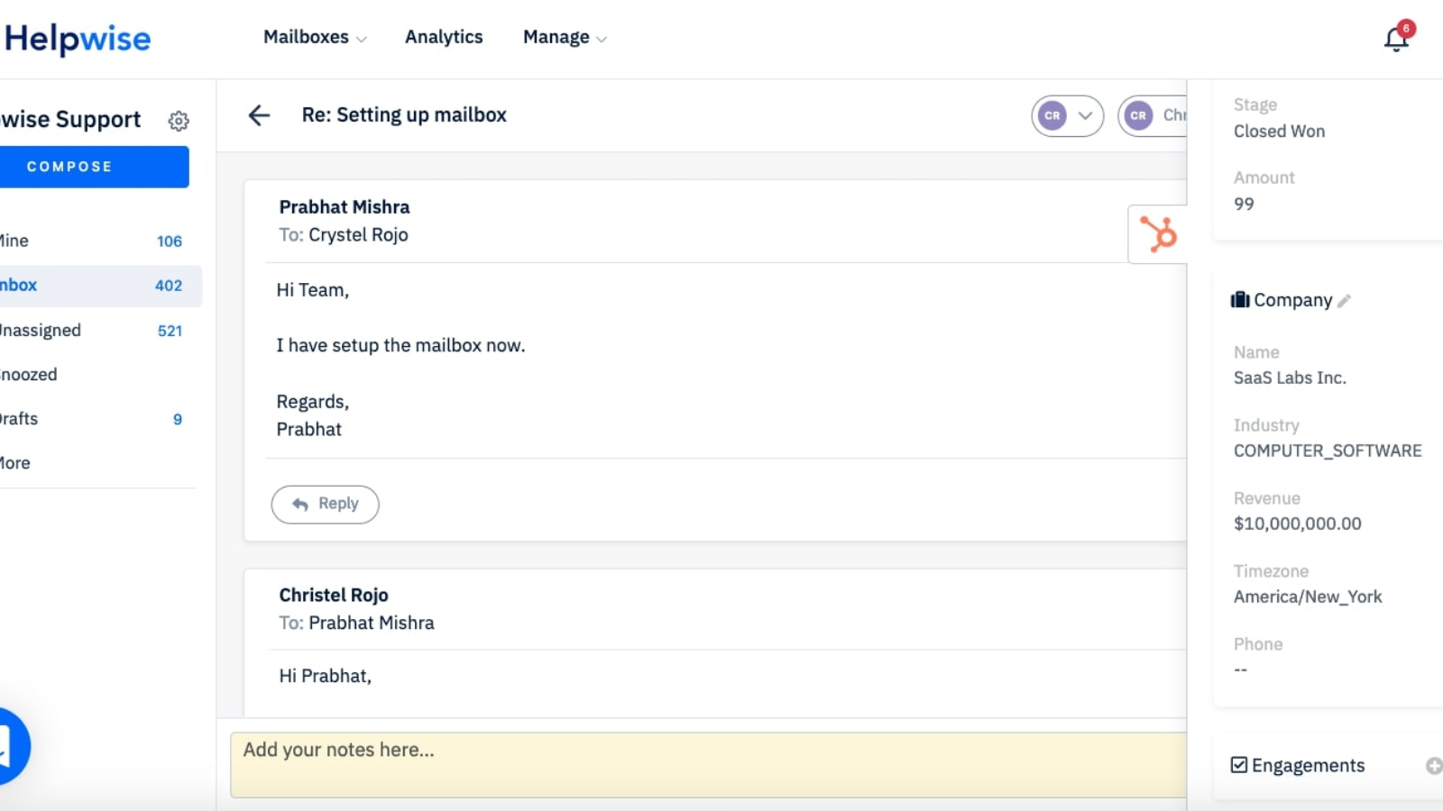The height and width of the screenshot is (811, 1443).
Task: Click the second CR assignee chip
Action: [1154, 115]
